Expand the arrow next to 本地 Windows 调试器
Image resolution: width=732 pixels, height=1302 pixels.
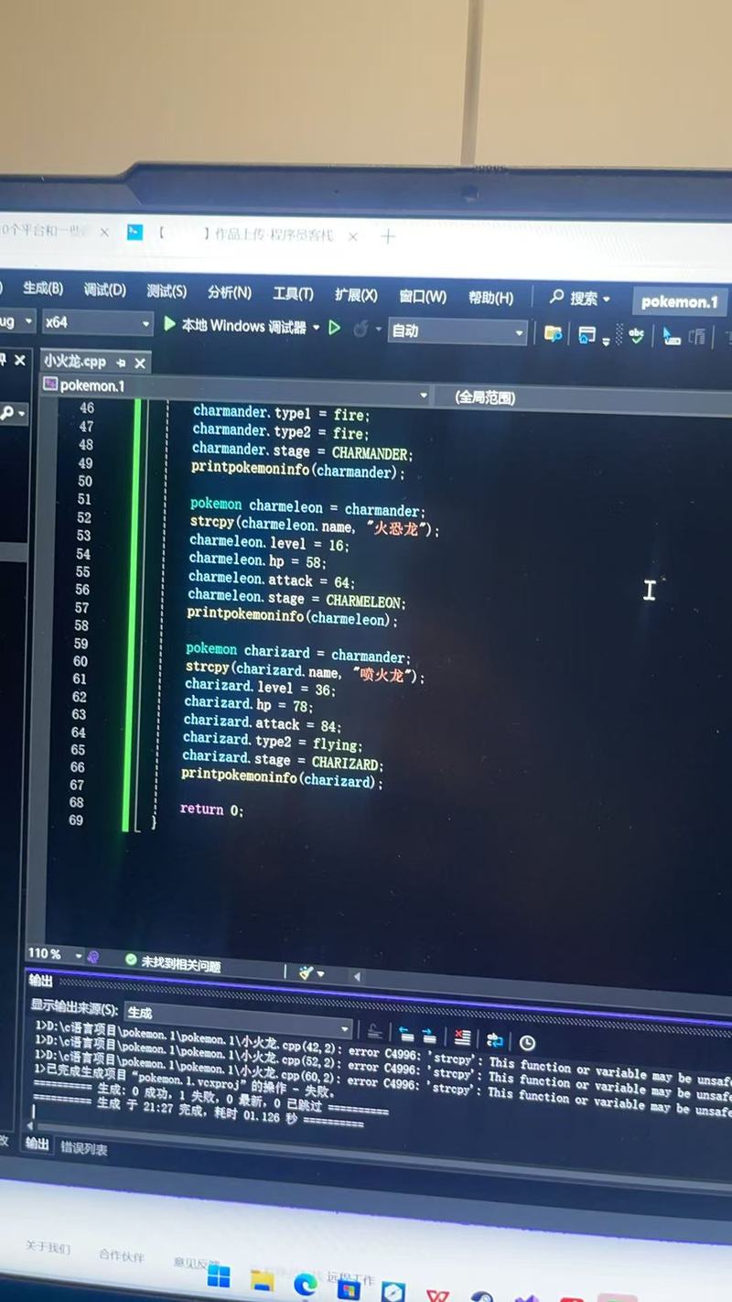[x=317, y=327]
